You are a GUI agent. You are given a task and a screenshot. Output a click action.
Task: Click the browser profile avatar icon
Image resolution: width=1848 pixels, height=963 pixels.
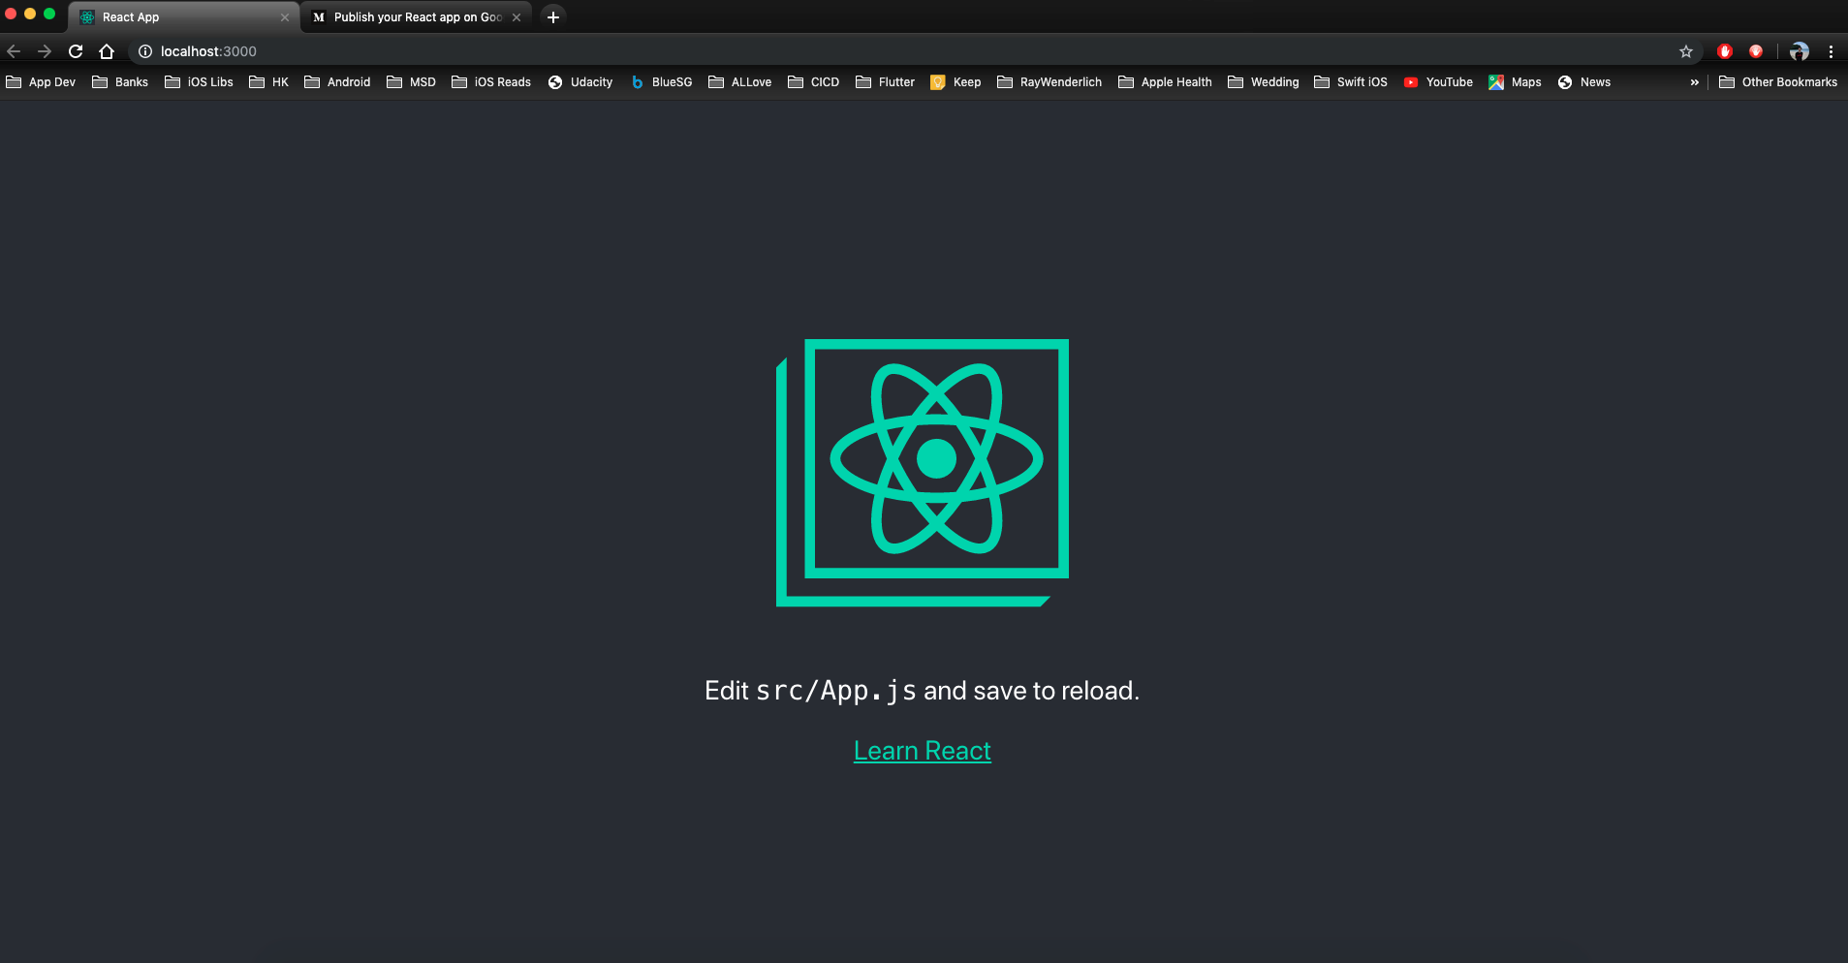click(x=1799, y=51)
